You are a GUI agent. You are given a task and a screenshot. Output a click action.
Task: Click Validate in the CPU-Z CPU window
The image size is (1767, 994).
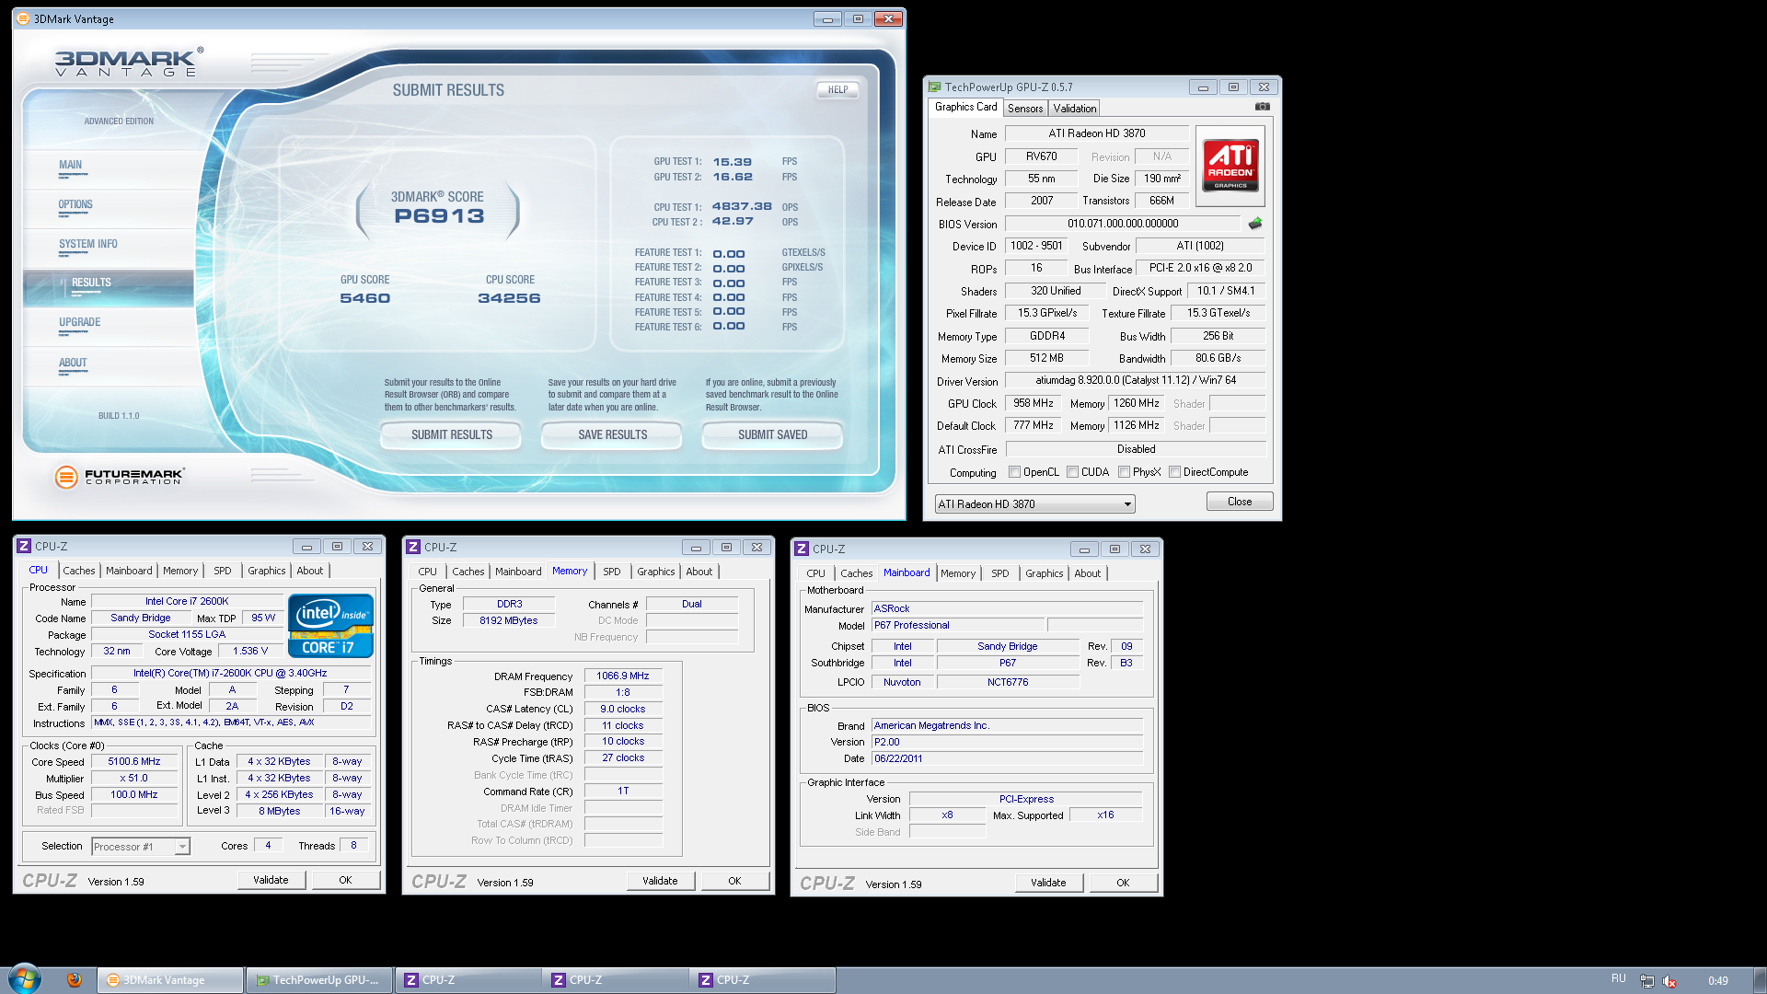[x=271, y=880]
